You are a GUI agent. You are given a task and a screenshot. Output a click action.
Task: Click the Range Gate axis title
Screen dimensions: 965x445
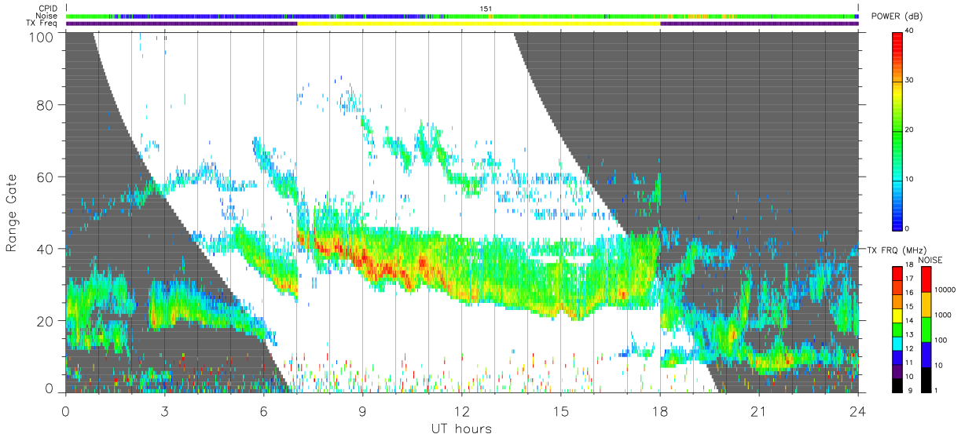coord(13,212)
